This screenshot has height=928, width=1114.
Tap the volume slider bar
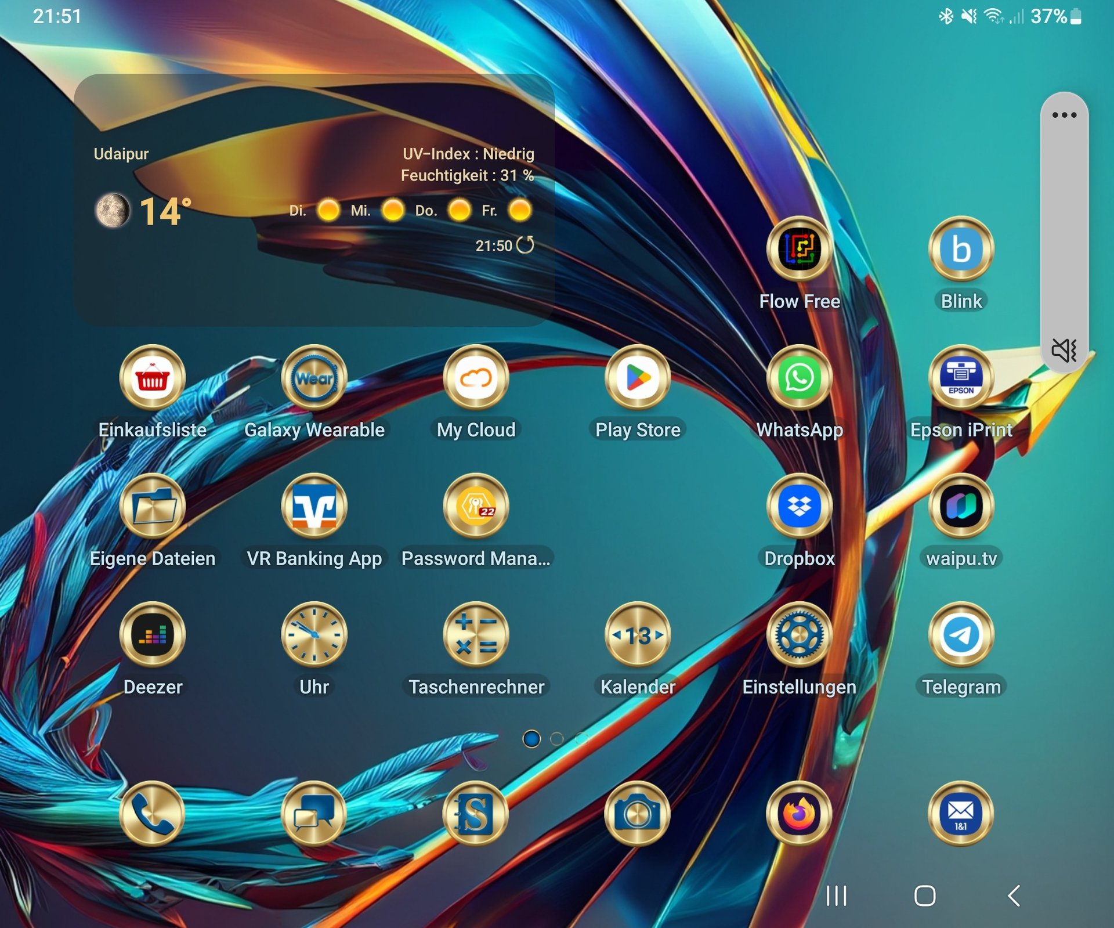[1064, 232]
